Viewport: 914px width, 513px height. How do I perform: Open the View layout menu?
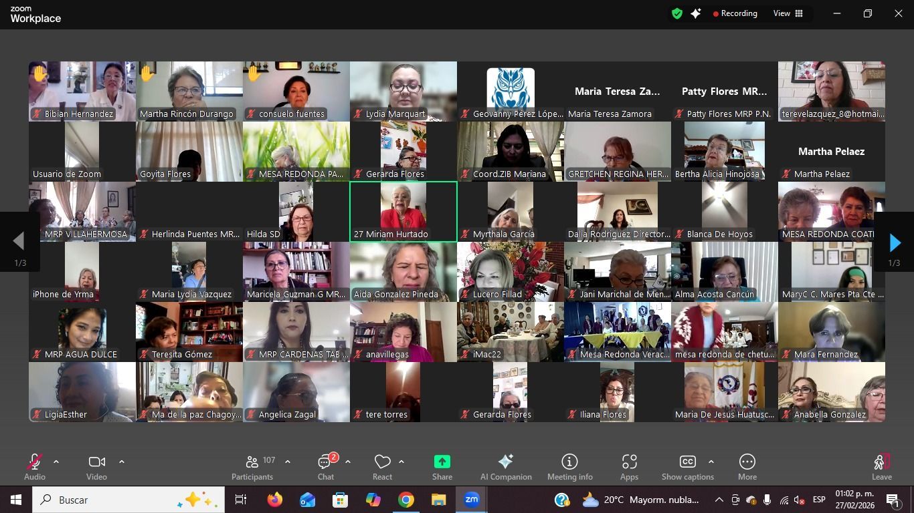pyautogui.click(x=788, y=13)
